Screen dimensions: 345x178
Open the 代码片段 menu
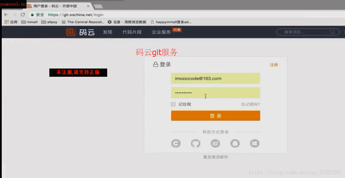132,32
